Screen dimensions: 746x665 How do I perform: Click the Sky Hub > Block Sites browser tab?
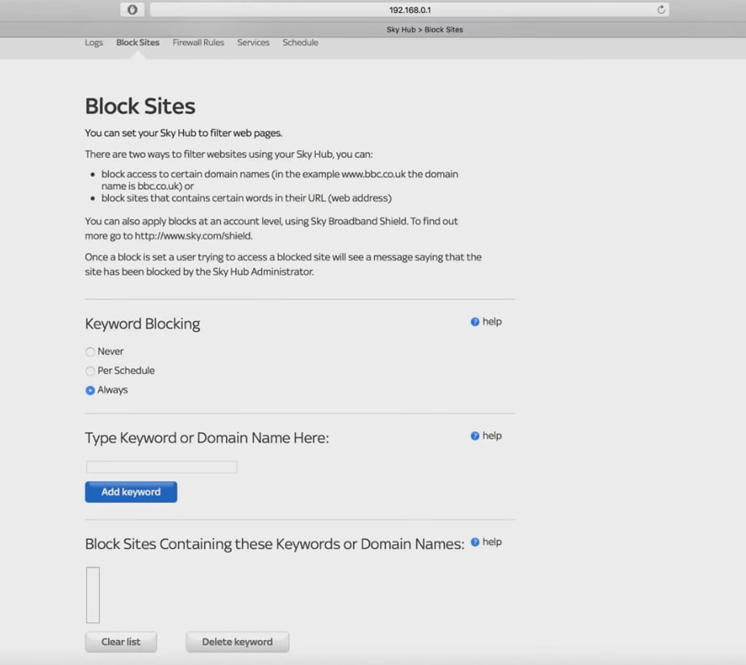pos(424,30)
